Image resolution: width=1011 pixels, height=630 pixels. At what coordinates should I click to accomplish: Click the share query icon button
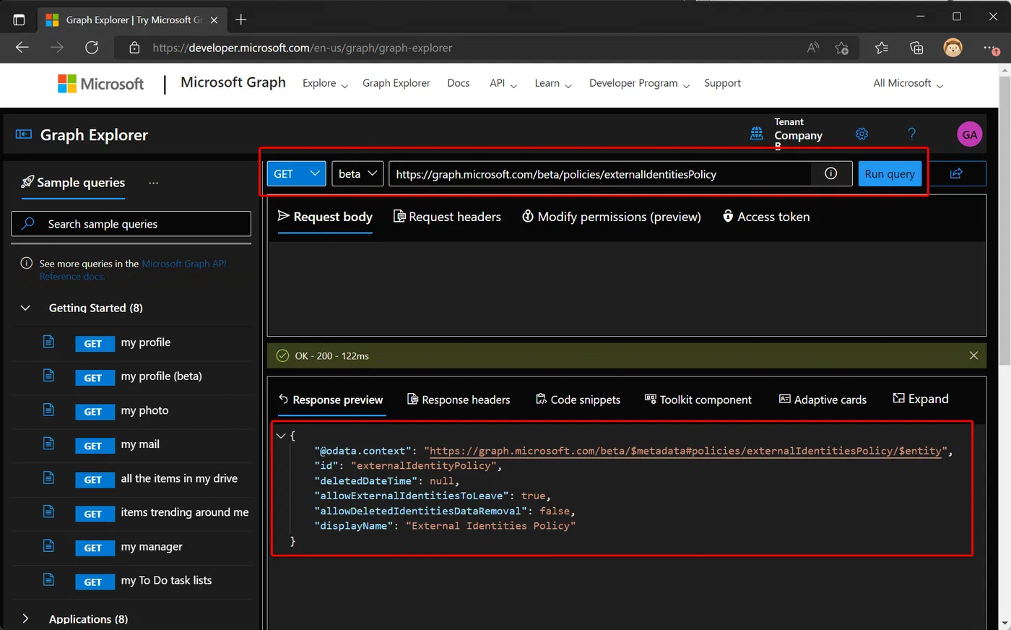point(956,173)
